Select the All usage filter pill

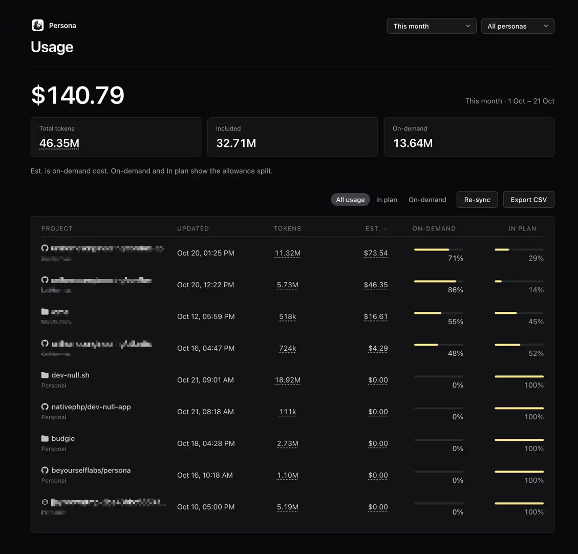[x=350, y=199]
